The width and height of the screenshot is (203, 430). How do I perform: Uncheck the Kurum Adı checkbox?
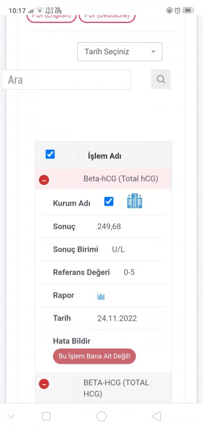tap(109, 202)
